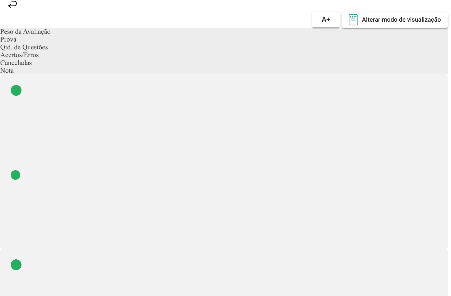Click the back arrow icon
The image size is (451, 296).
[12, 4]
